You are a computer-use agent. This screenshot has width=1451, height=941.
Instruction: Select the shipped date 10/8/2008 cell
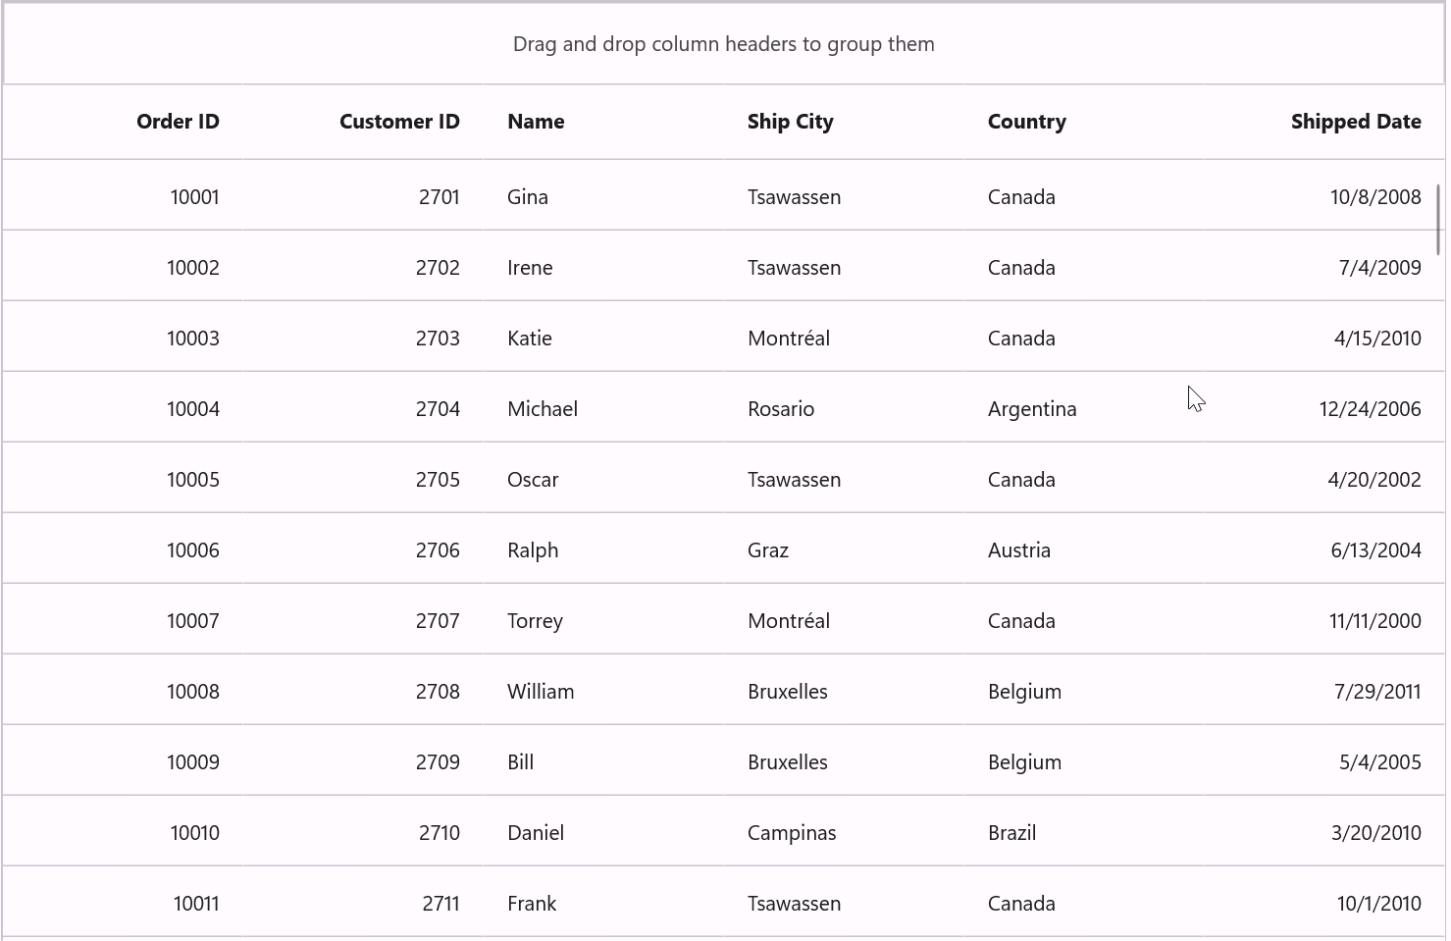(1374, 196)
